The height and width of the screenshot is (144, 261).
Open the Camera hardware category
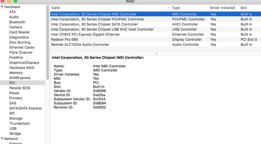[16, 27]
